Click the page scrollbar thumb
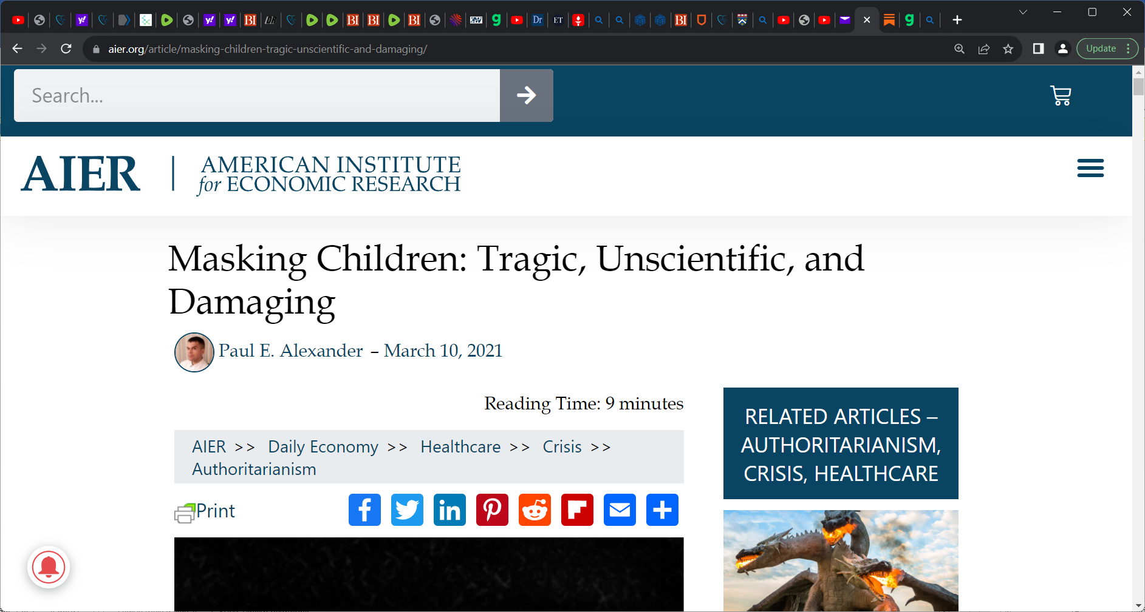Screen dimensions: 1145x612 pos(1138,86)
